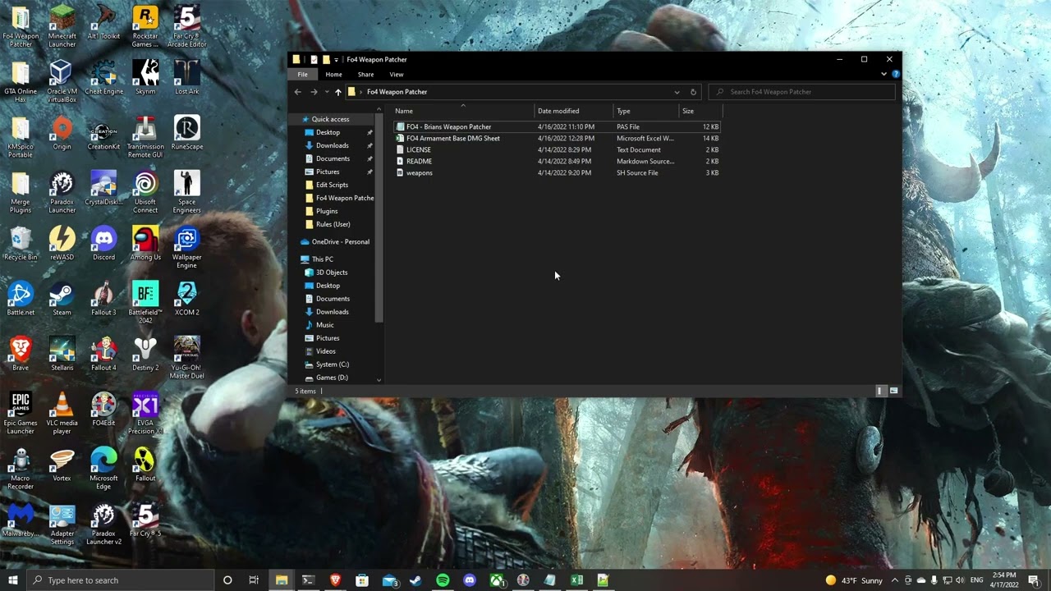Viewport: 1051px width, 591px height.
Task: Select This PC in navigation pane
Action: pos(317,259)
